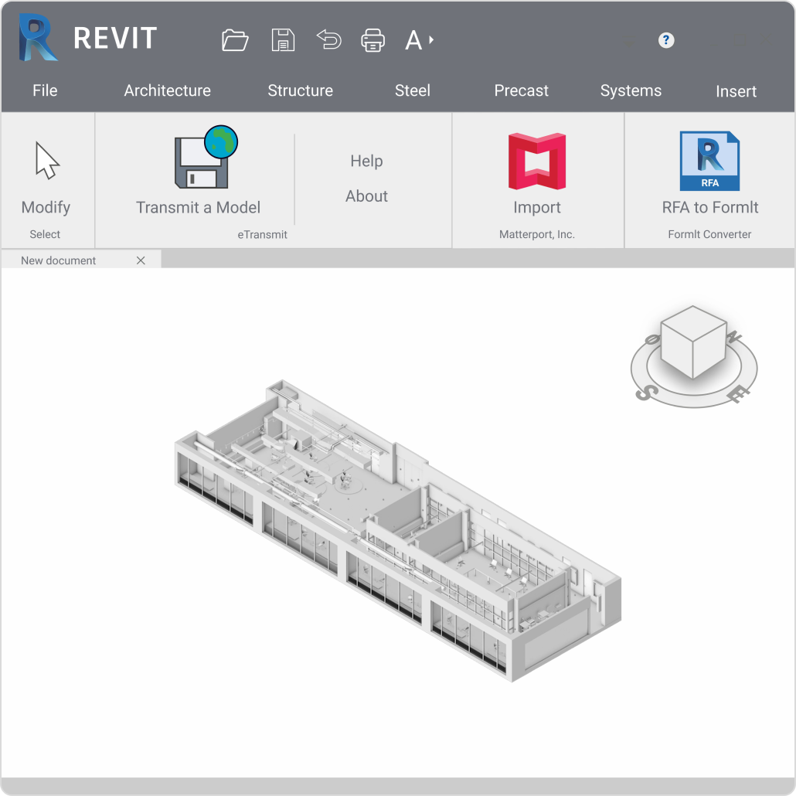Switch to the Architecture ribbon tab
Viewport: 796px width, 796px height.
point(167,90)
